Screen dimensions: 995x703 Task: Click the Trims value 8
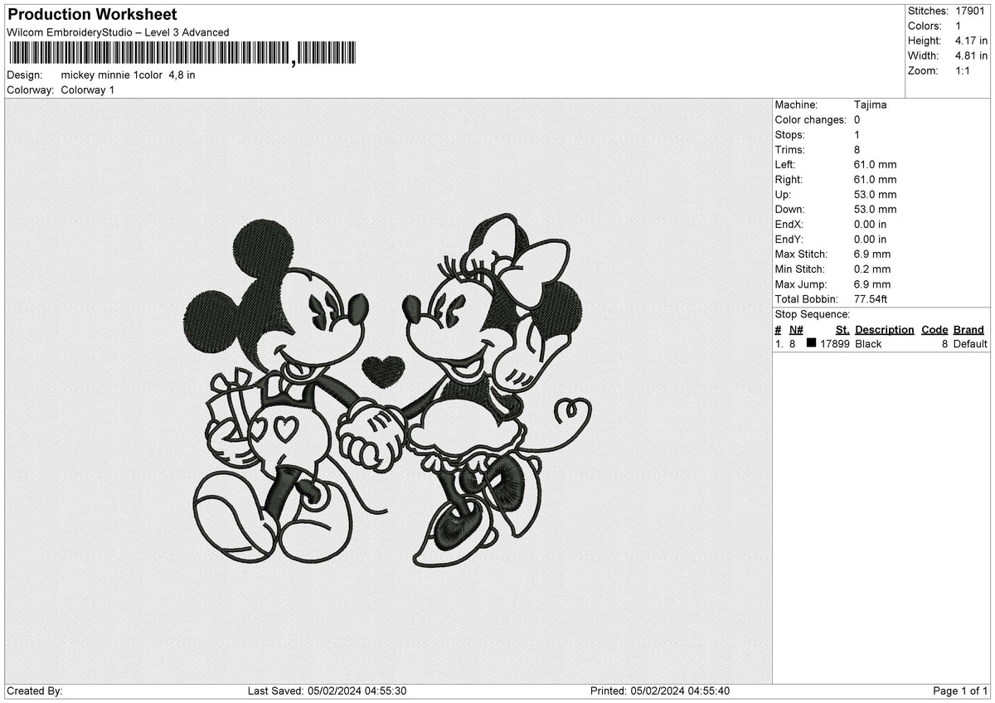point(857,149)
